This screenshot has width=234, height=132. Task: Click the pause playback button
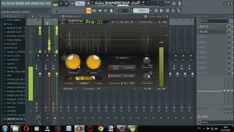click(x=61, y=3)
